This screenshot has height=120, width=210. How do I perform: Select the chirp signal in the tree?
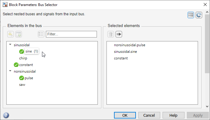coord(23,58)
